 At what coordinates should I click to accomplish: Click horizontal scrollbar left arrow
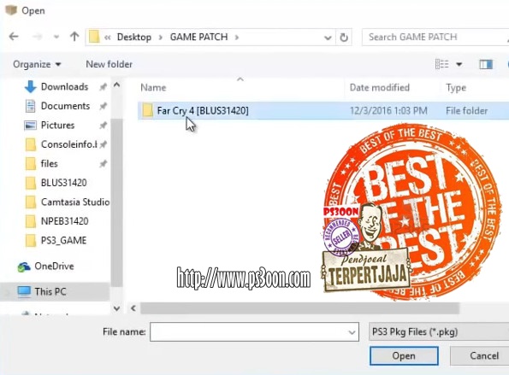pos(133,308)
